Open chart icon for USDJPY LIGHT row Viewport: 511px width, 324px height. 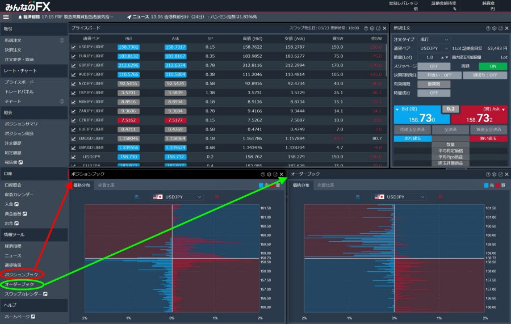73,47
